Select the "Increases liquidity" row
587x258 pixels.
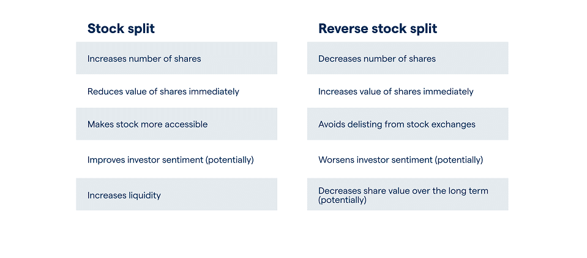(x=176, y=195)
